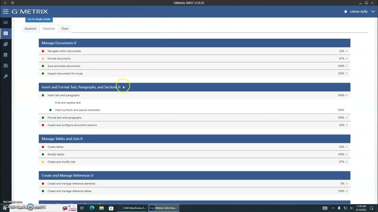The height and width of the screenshot is (212, 378).
Task: Open the library shelves icon in sidebar
Action: pyautogui.click(x=6, y=66)
